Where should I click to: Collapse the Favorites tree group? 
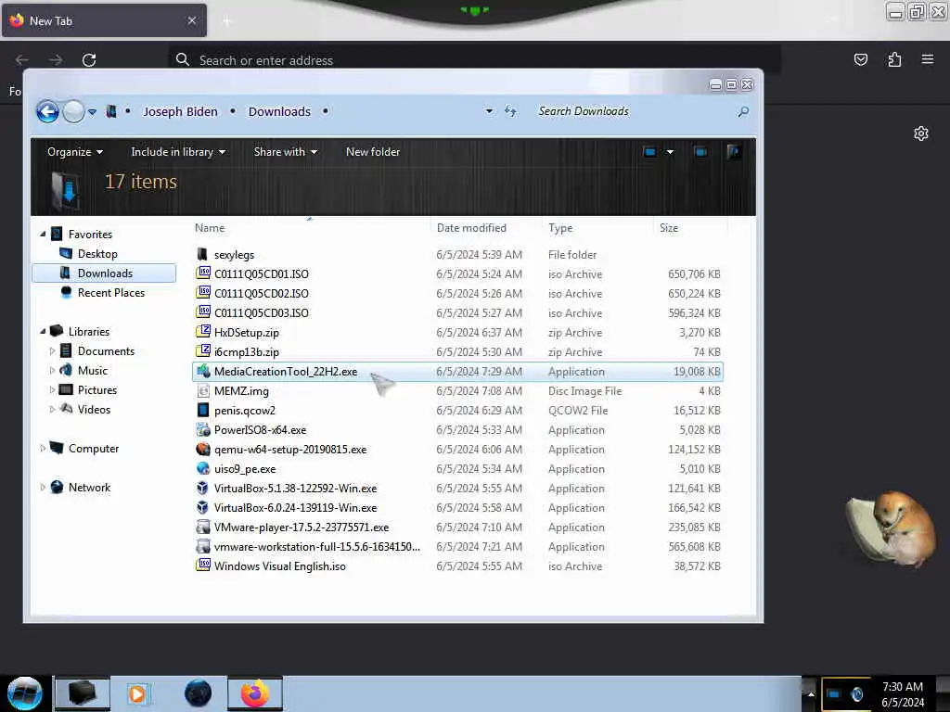tap(43, 235)
